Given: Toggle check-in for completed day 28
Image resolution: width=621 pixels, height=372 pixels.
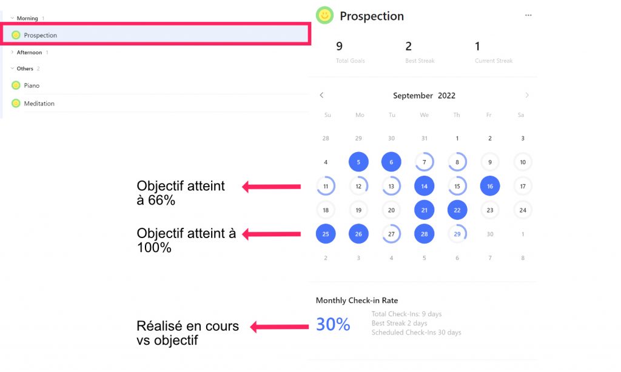Looking at the screenshot, I should (x=424, y=234).
